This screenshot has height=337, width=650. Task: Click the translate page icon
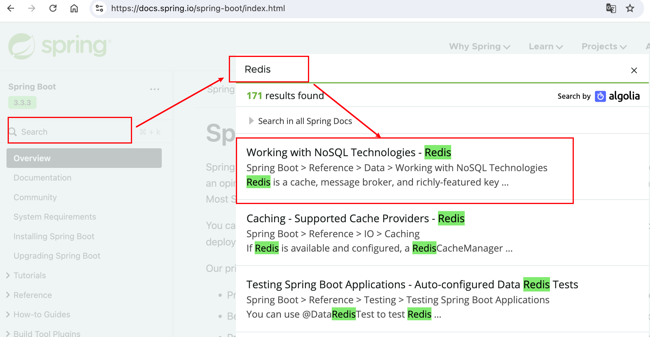pyautogui.click(x=611, y=8)
